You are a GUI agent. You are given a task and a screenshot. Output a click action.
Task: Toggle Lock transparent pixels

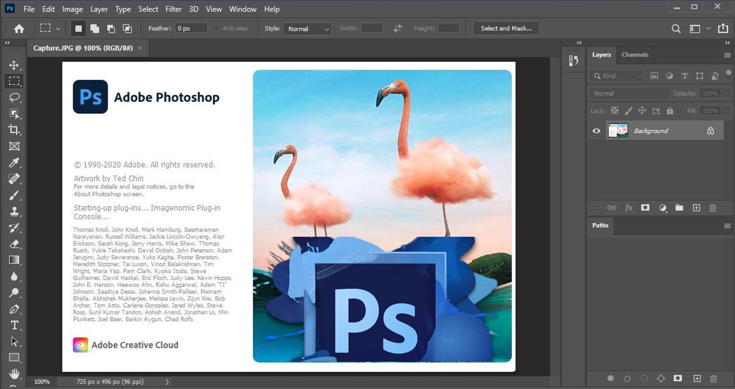click(615, 111)
